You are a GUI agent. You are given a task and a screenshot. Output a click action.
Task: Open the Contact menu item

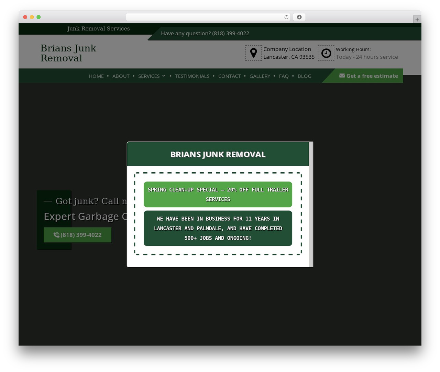point(229,76)
